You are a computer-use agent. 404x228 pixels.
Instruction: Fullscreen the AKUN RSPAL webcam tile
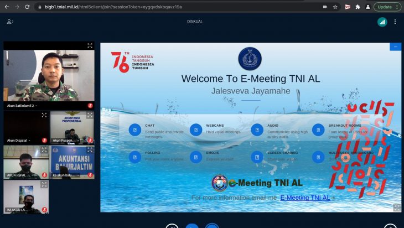[x=44, y=150]
